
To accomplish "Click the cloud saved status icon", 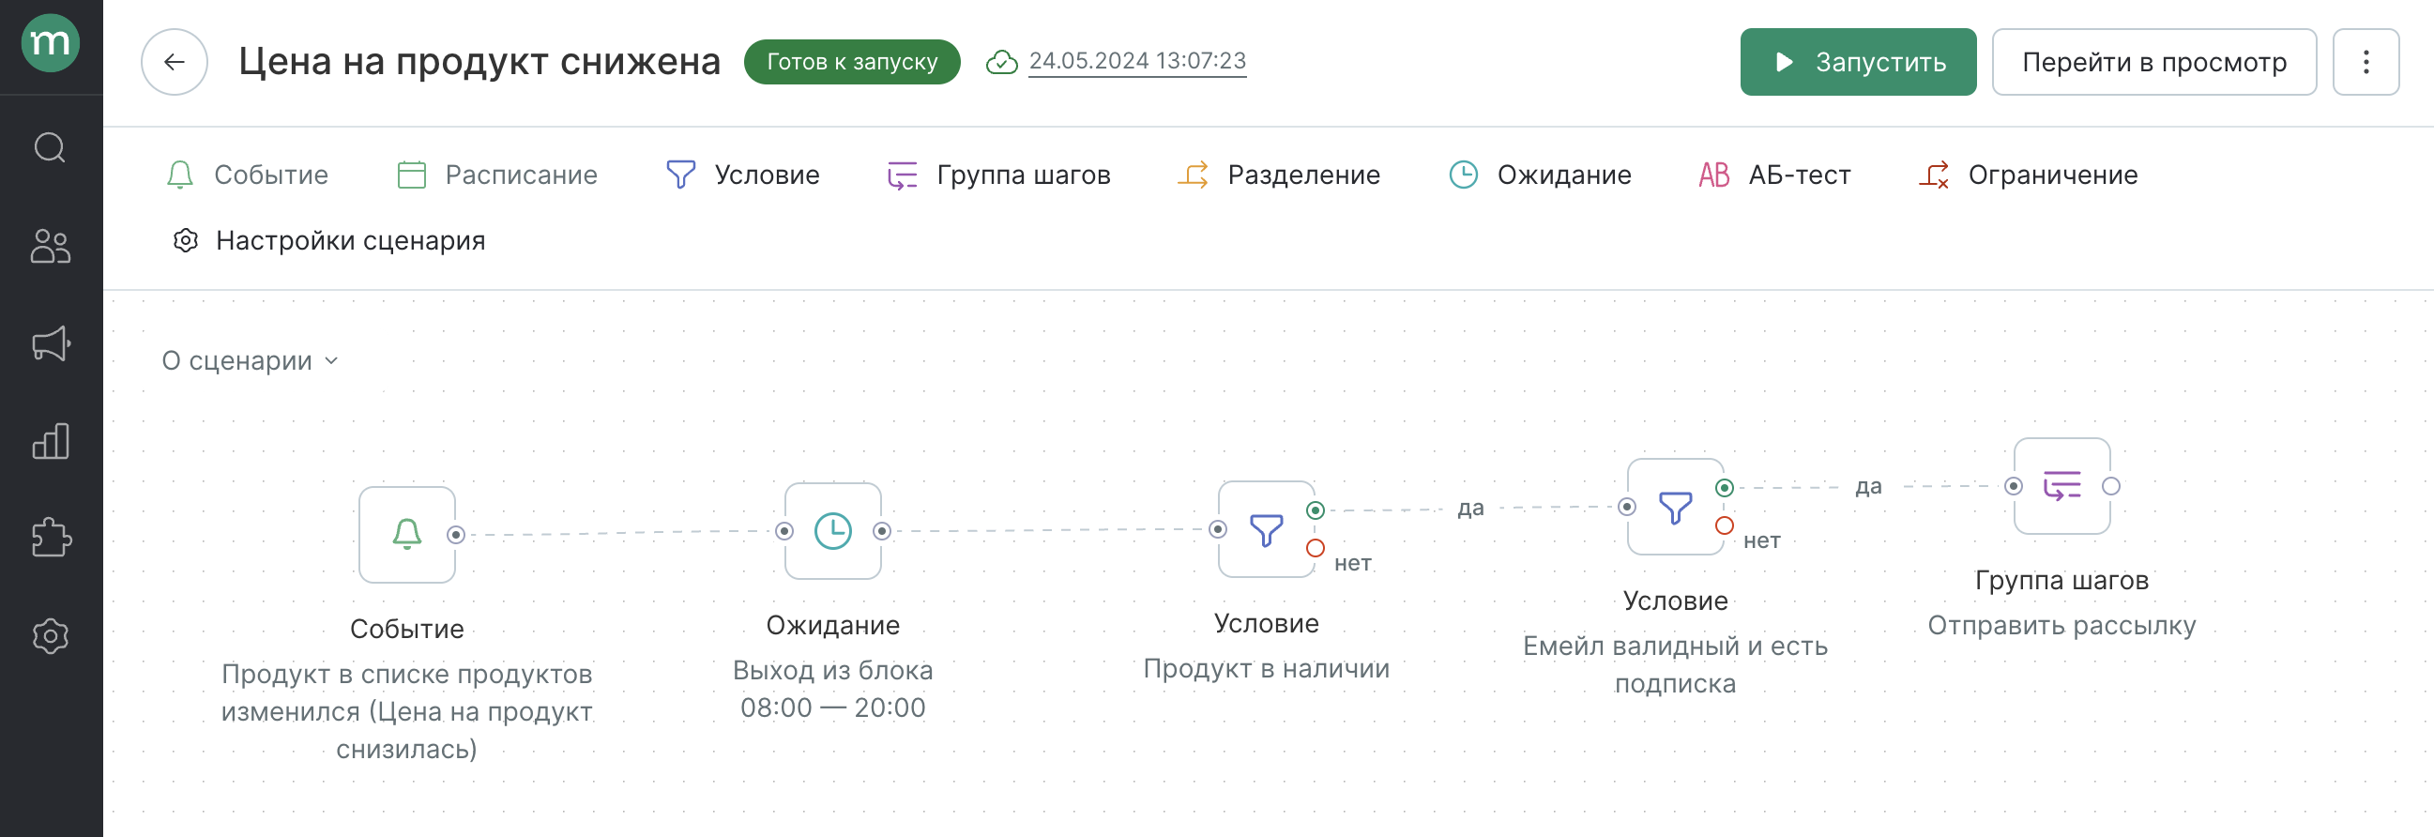I will [x=1001, y=62].
